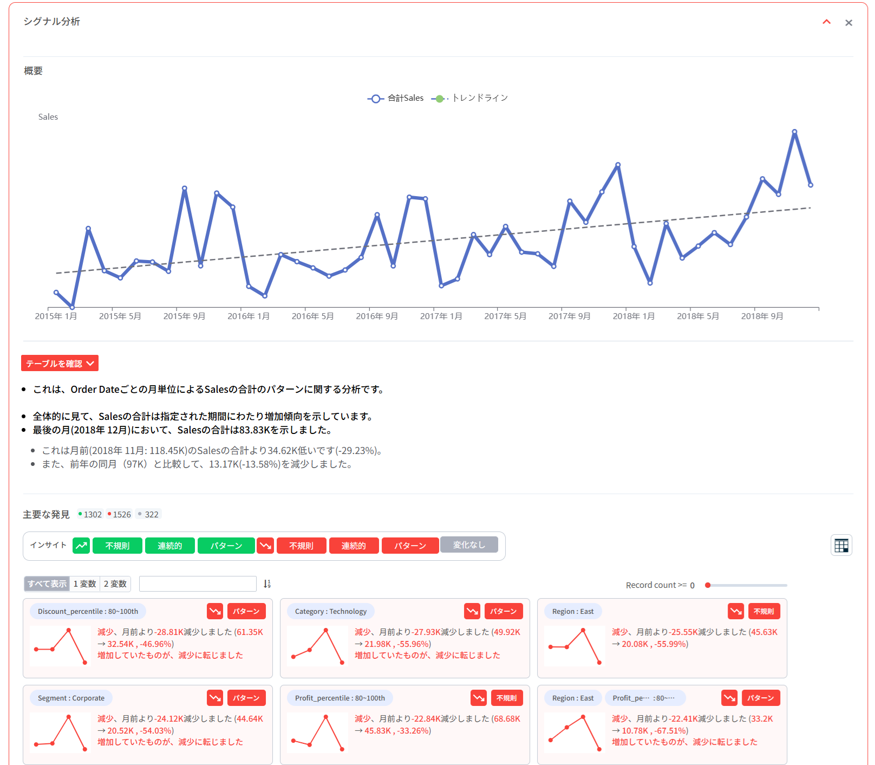Click パターン badge on Category Technology card
The width and height of the screenshot is (875, 765).
pos(504,611)
